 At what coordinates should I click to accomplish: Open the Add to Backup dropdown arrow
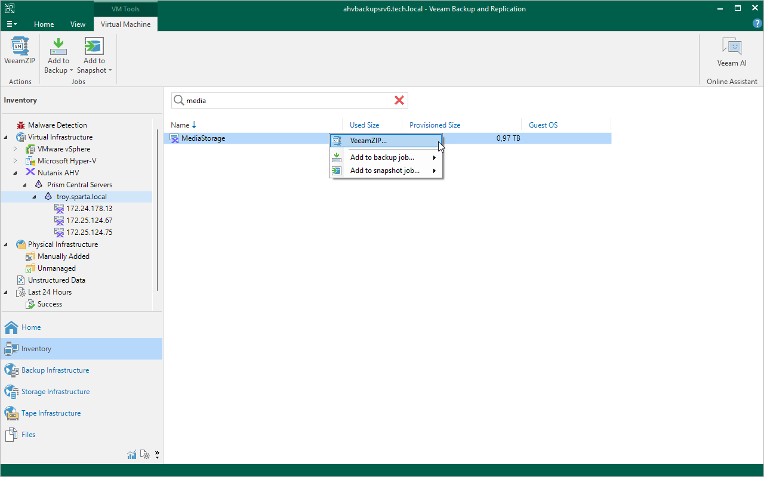coord(71,71)
